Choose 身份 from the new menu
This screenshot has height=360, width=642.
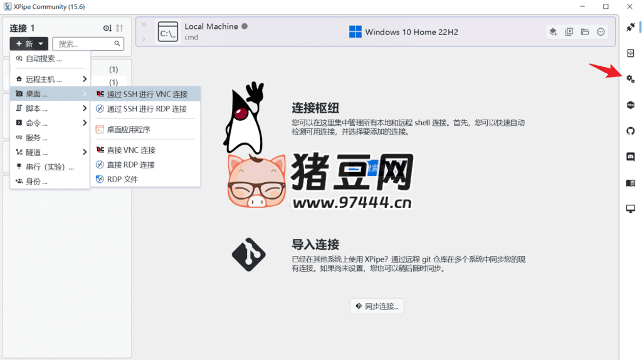(50, 181)
